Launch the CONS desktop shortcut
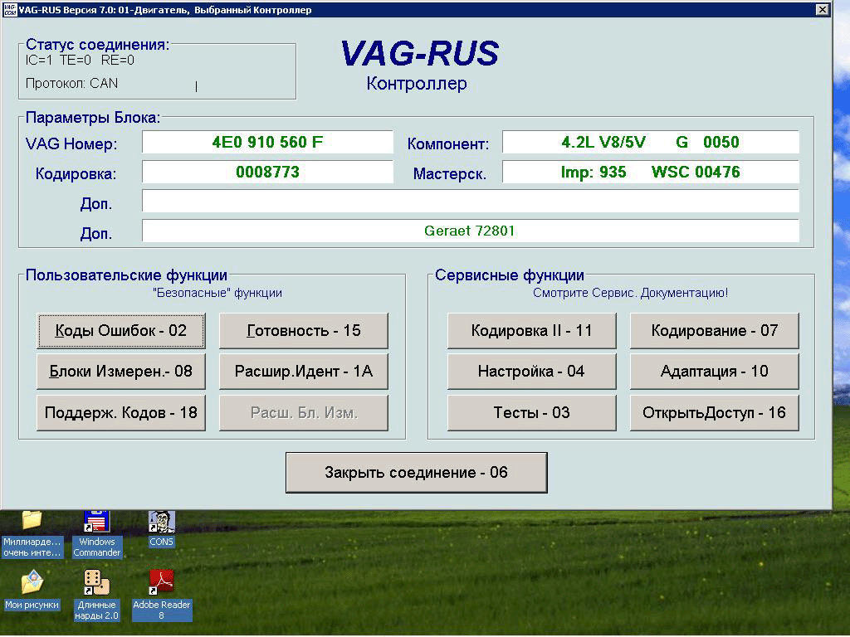Image resolution: width=850 pixels, height=637 pixels. click(x=161, y=523)
